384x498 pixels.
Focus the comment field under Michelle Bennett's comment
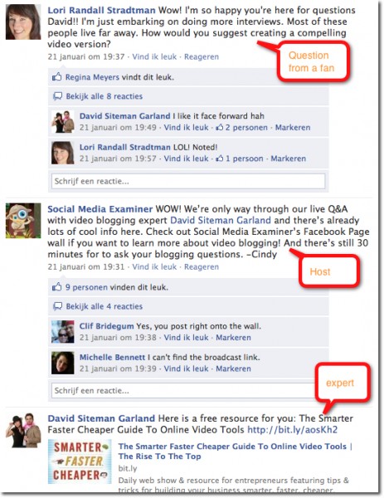tap(183, 391)
